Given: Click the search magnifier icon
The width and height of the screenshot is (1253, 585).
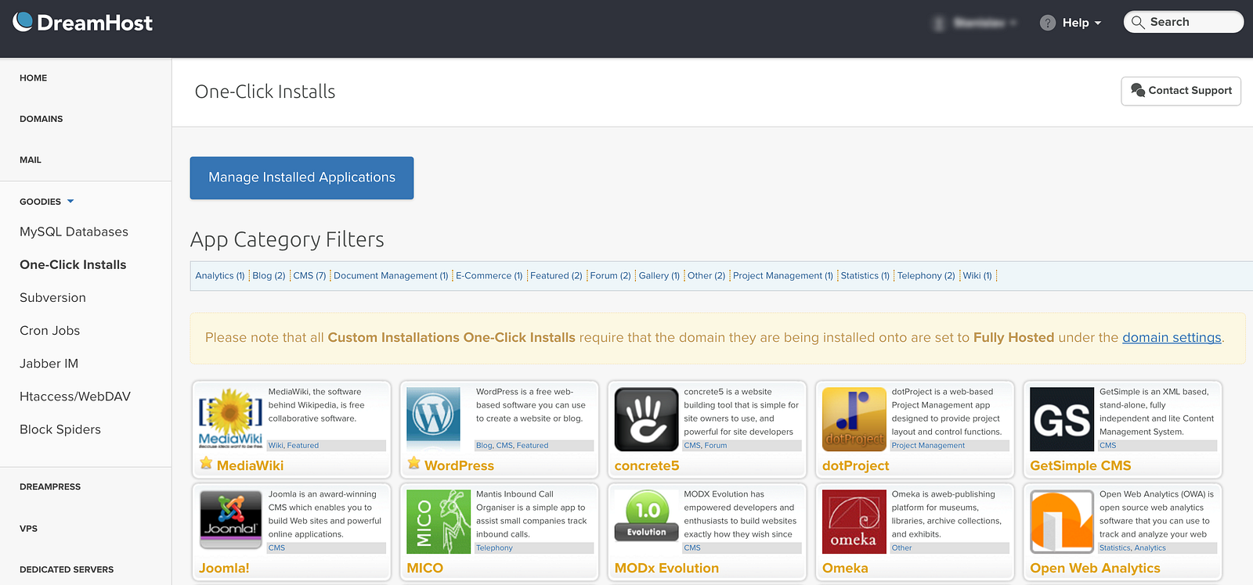Looking at the screenshot, I should coord(1138,22).
